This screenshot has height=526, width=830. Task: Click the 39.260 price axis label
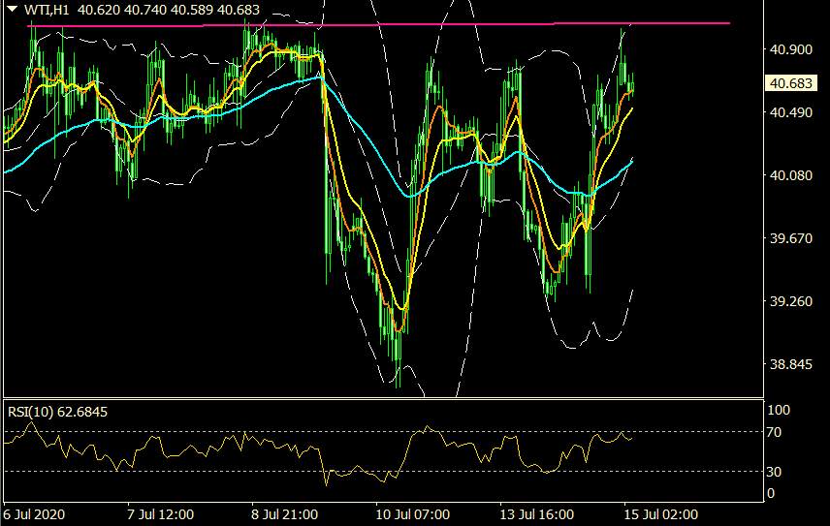pyautogui.click(x=790, y=301)
